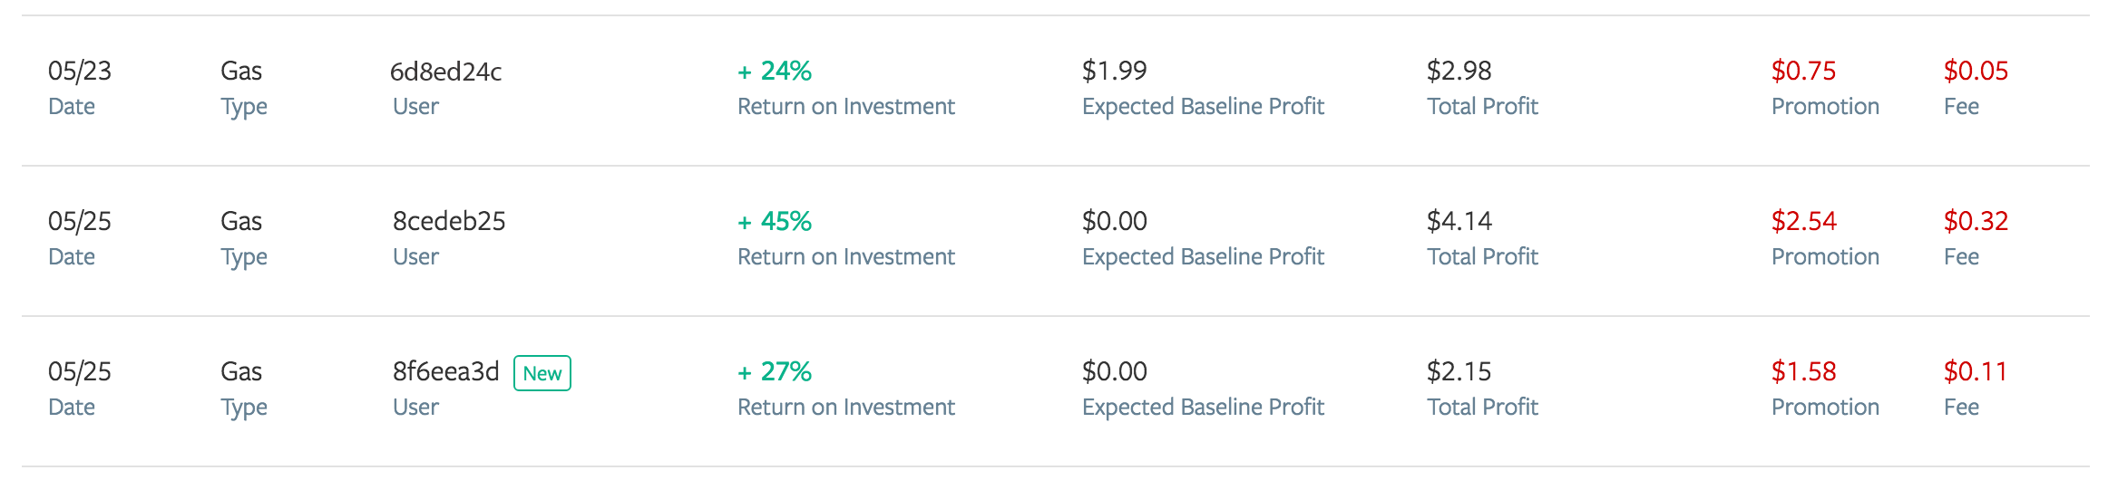
Task: Click the $0.05 fee amount
Action: click(x=1976, y=71)
